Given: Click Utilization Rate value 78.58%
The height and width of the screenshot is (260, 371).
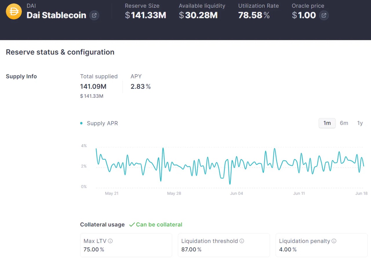Looking at the screenshot, I should pos(254,15).
